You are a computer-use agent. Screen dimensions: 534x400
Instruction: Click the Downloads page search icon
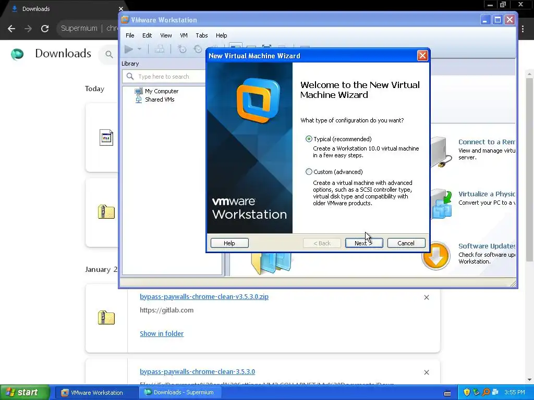[x=109, y=54]
